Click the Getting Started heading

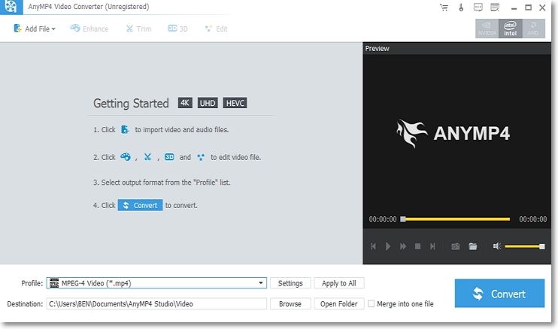[x=131, y=104]
